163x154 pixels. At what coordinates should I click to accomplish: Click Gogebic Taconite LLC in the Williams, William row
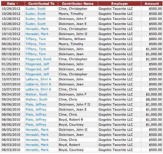pyautogui.click(x=116, y=39)
